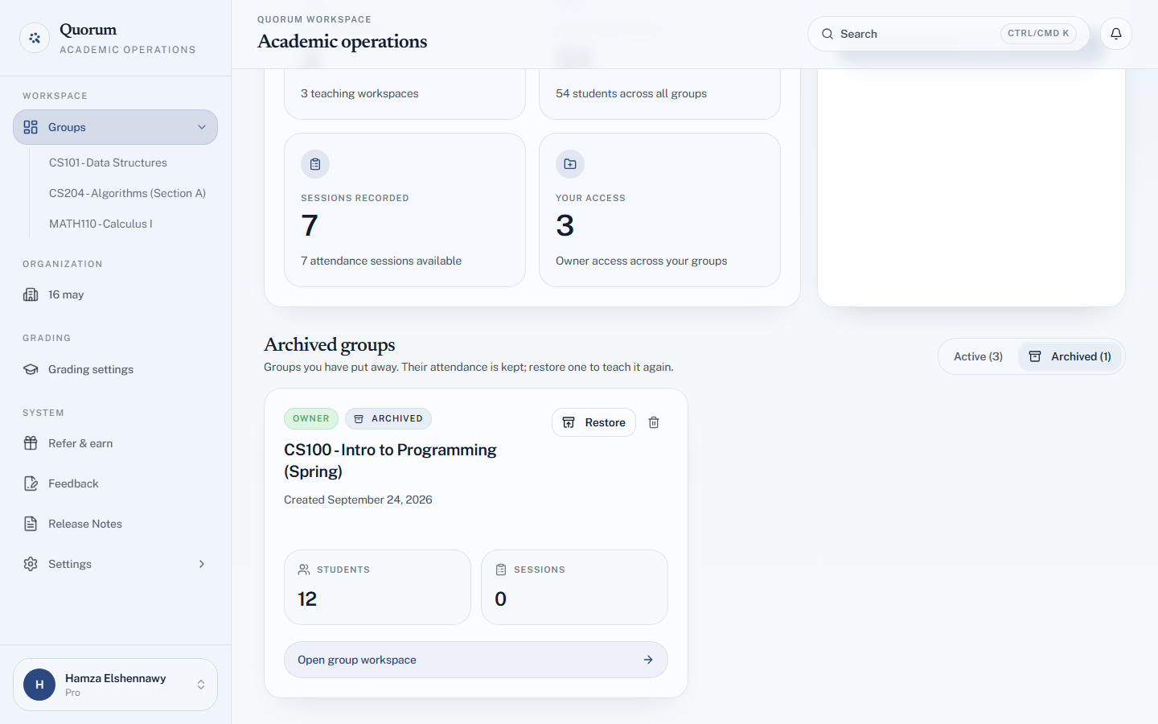Click the arrow in Open group workspace
Screen dimensions: 1158x724
click(648, 660)
